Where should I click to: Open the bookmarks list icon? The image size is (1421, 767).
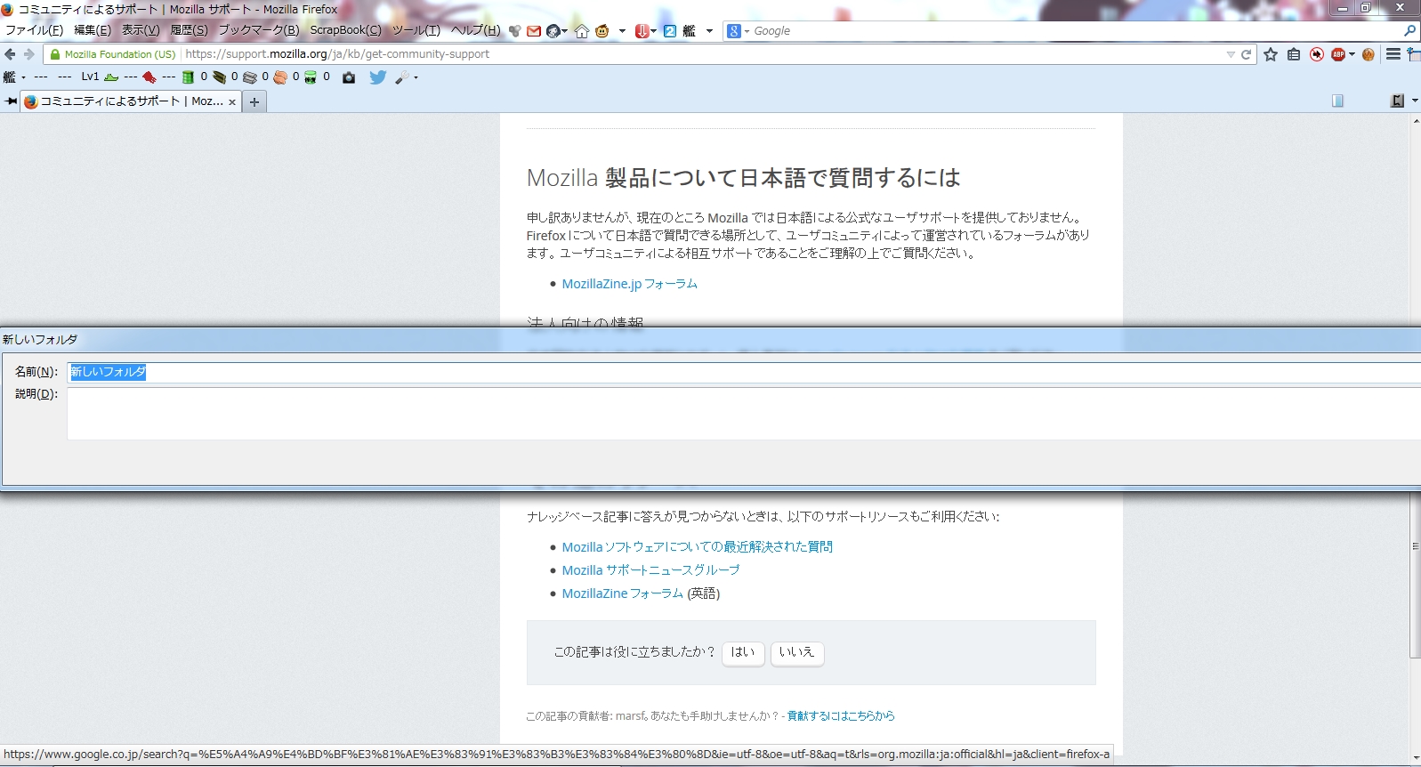pos(1294,54)
